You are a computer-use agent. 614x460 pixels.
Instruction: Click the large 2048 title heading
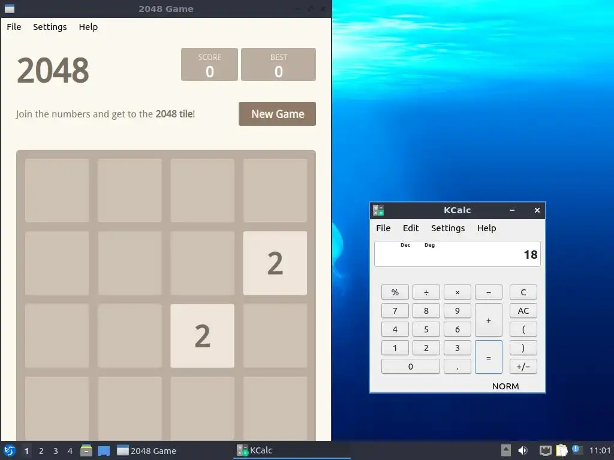click(53, 70)
